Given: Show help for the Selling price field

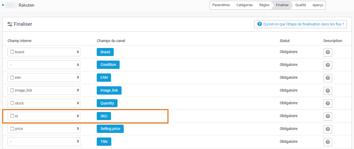Looking at the screenshot, I should pos(328,129).
